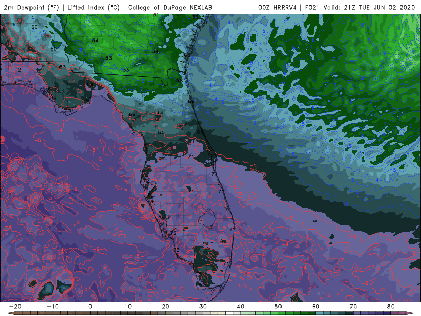Click the 30 label on the color scale

pyautogui.click(x=203, y=307)
